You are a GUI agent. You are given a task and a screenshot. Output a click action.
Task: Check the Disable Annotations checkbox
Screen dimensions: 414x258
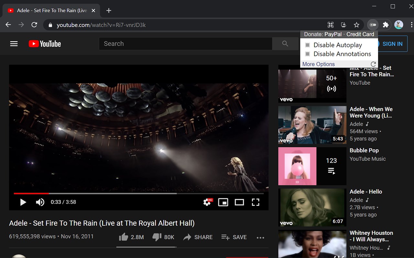point(308,54)
